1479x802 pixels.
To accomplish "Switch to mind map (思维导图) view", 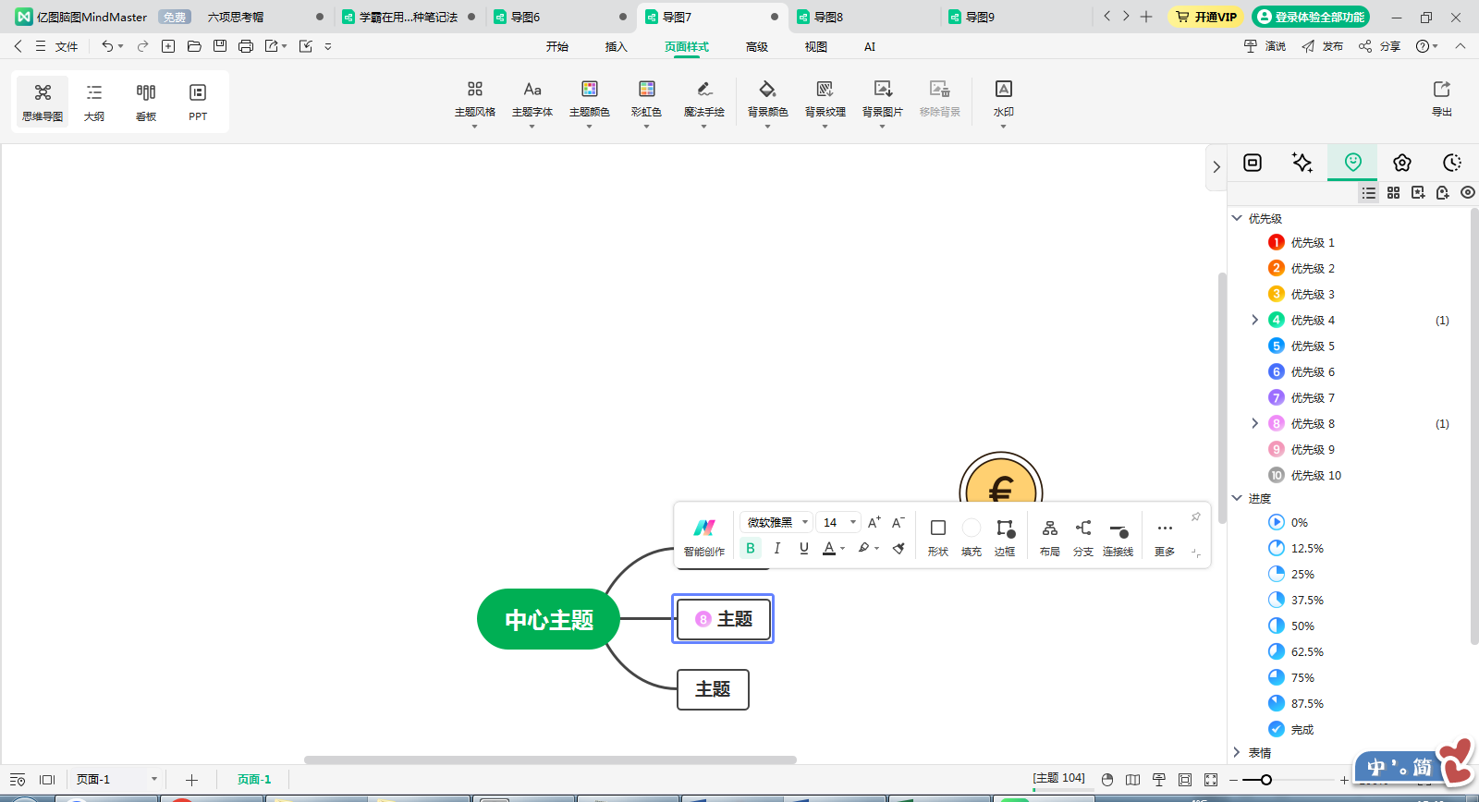I will 43,102.
